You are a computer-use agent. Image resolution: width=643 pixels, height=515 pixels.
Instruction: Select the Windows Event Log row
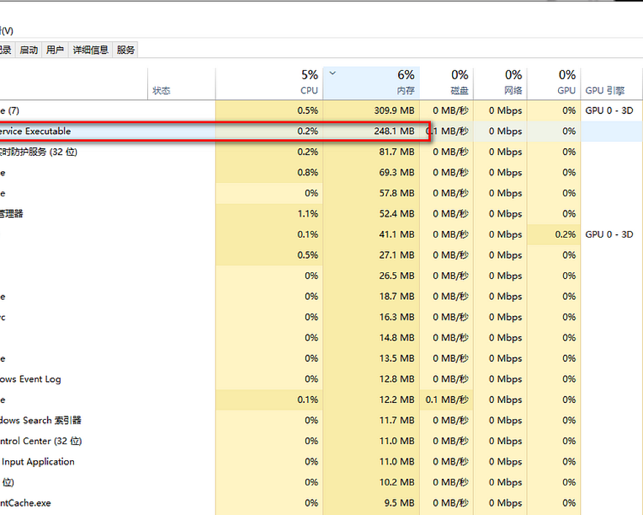point(31,379)
